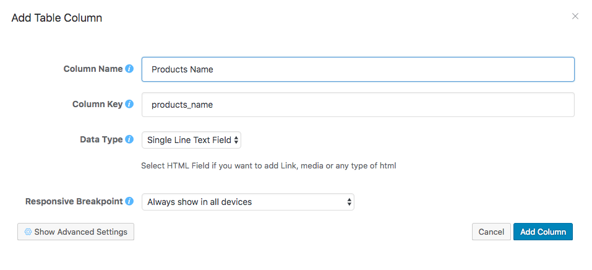
Task: Click the arrows on the Always show in all devices selector
Action: pyautogui.click(x=350, y=202)
